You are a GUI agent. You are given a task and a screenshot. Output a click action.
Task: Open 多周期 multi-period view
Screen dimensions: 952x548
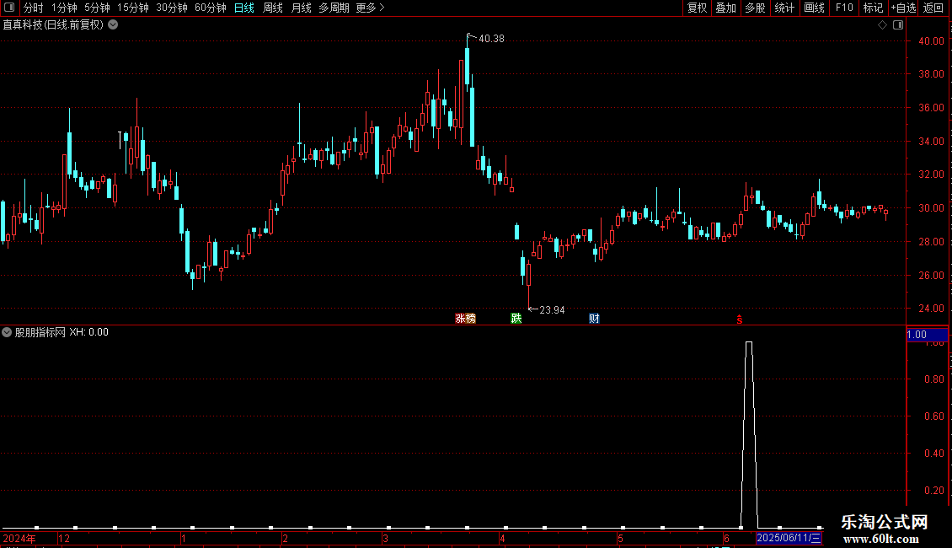(x=334, y=8)
